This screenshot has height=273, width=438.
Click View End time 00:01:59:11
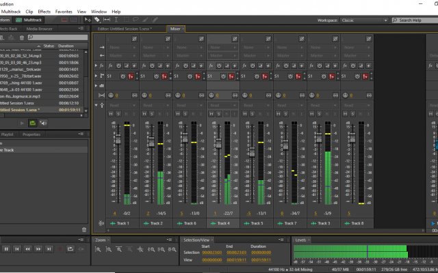click(236, 260)
